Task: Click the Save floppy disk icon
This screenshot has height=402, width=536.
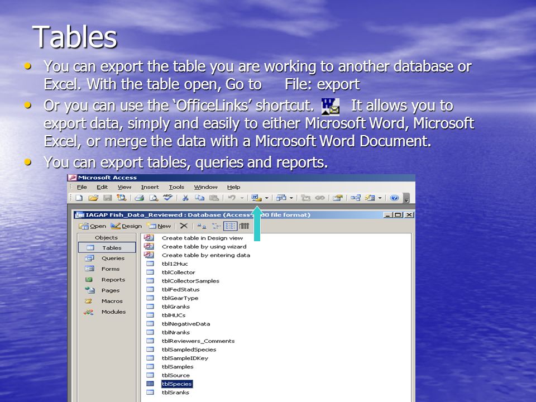Action: pos(107,198)
